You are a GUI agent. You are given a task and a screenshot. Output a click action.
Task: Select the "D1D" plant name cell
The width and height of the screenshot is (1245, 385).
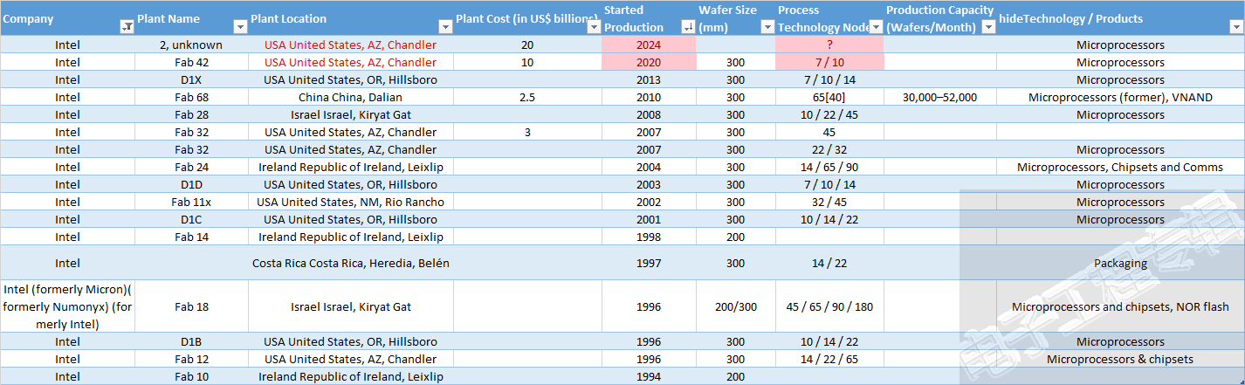click(191, 184)
